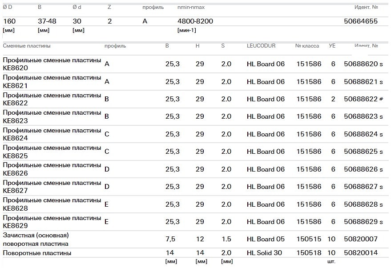The image size is (391, 268).
Task: Click the KE8627 profile insert name
Action: [52, 187]
